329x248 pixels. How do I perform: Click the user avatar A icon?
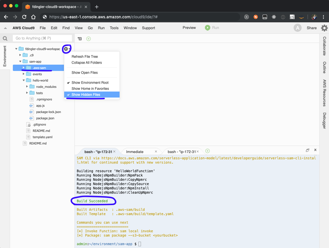(x=297, y=28)
